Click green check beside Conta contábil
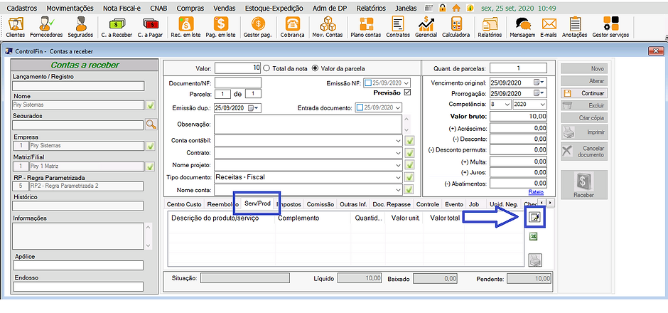The height and width of the screenshot is (313, 668). click(x=410, y=141)
